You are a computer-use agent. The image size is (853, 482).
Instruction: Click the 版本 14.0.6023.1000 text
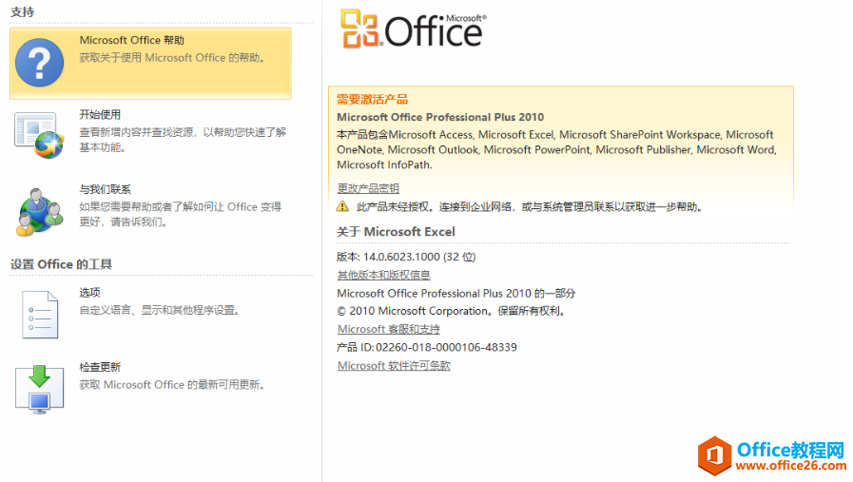(406, 257)
